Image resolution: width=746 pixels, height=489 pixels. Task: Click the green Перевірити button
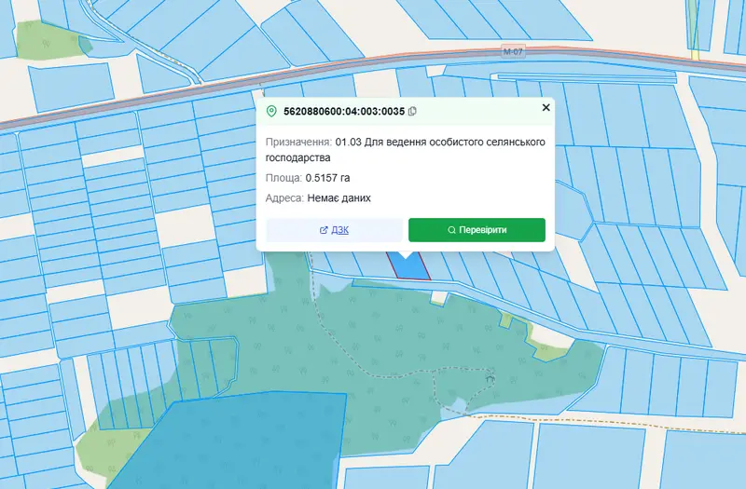[x=477, y=230]
